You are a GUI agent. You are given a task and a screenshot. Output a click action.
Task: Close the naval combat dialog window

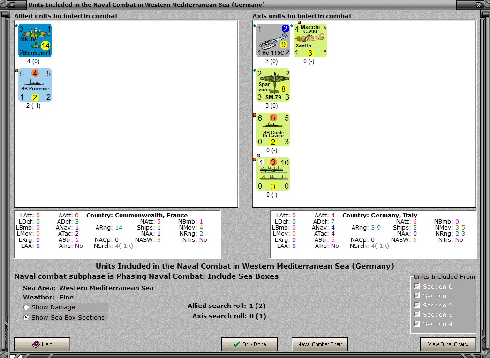(479, 5)
